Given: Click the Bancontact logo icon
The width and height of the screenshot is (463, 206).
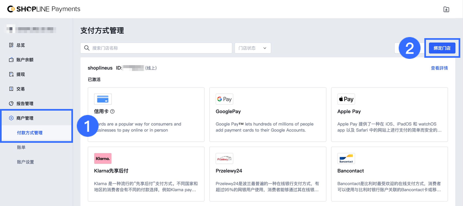Looking at the screenshot, I should [x=346, y=159].
